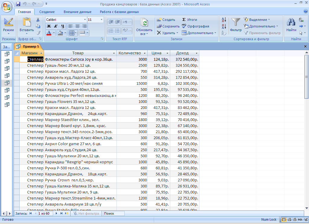Screen dimensions: 309x224
Task: Center text in Шрифт group
Action: click(x=78, y=26)
